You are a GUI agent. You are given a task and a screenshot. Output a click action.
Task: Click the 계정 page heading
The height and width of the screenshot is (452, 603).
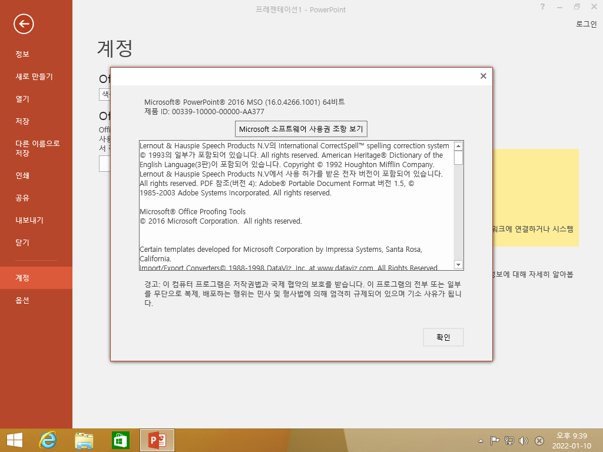[115, 48]
